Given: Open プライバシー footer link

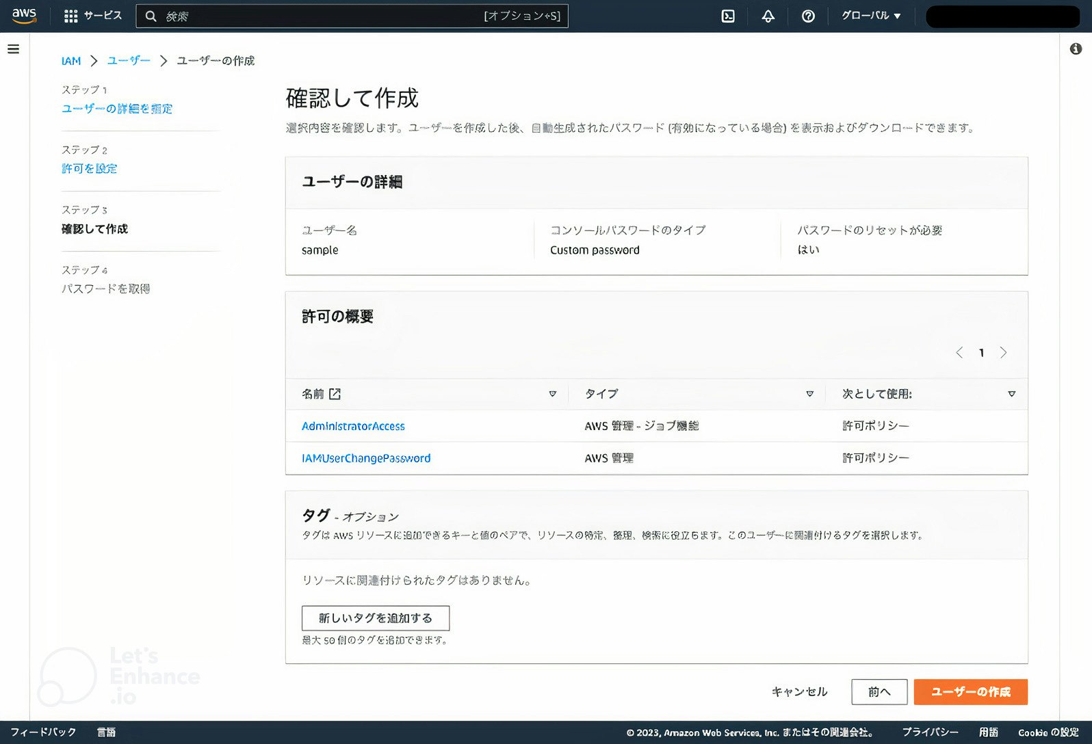Looking at the screenshot, I should coord(930,732).
